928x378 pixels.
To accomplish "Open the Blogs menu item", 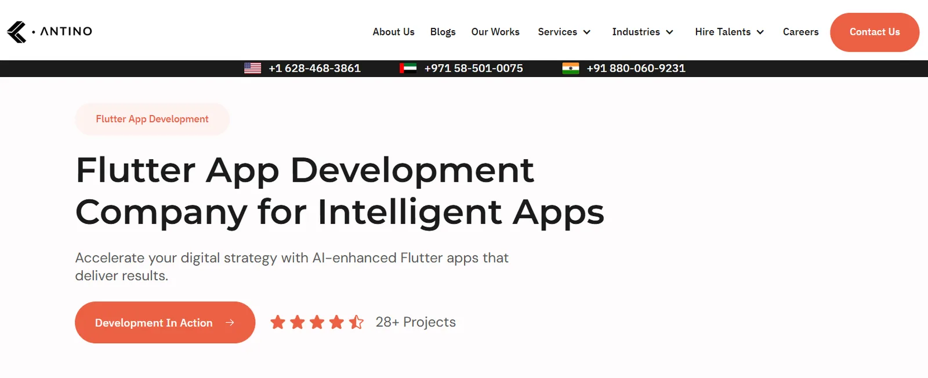I will (x=443, y=32).
